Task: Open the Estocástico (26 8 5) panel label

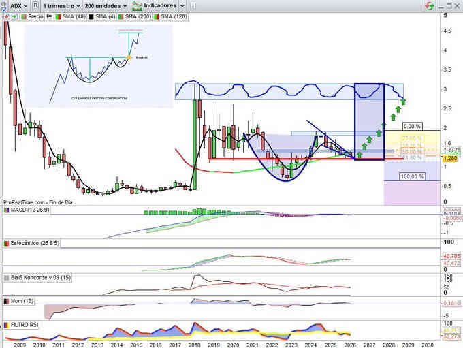Action: point(30,242)
